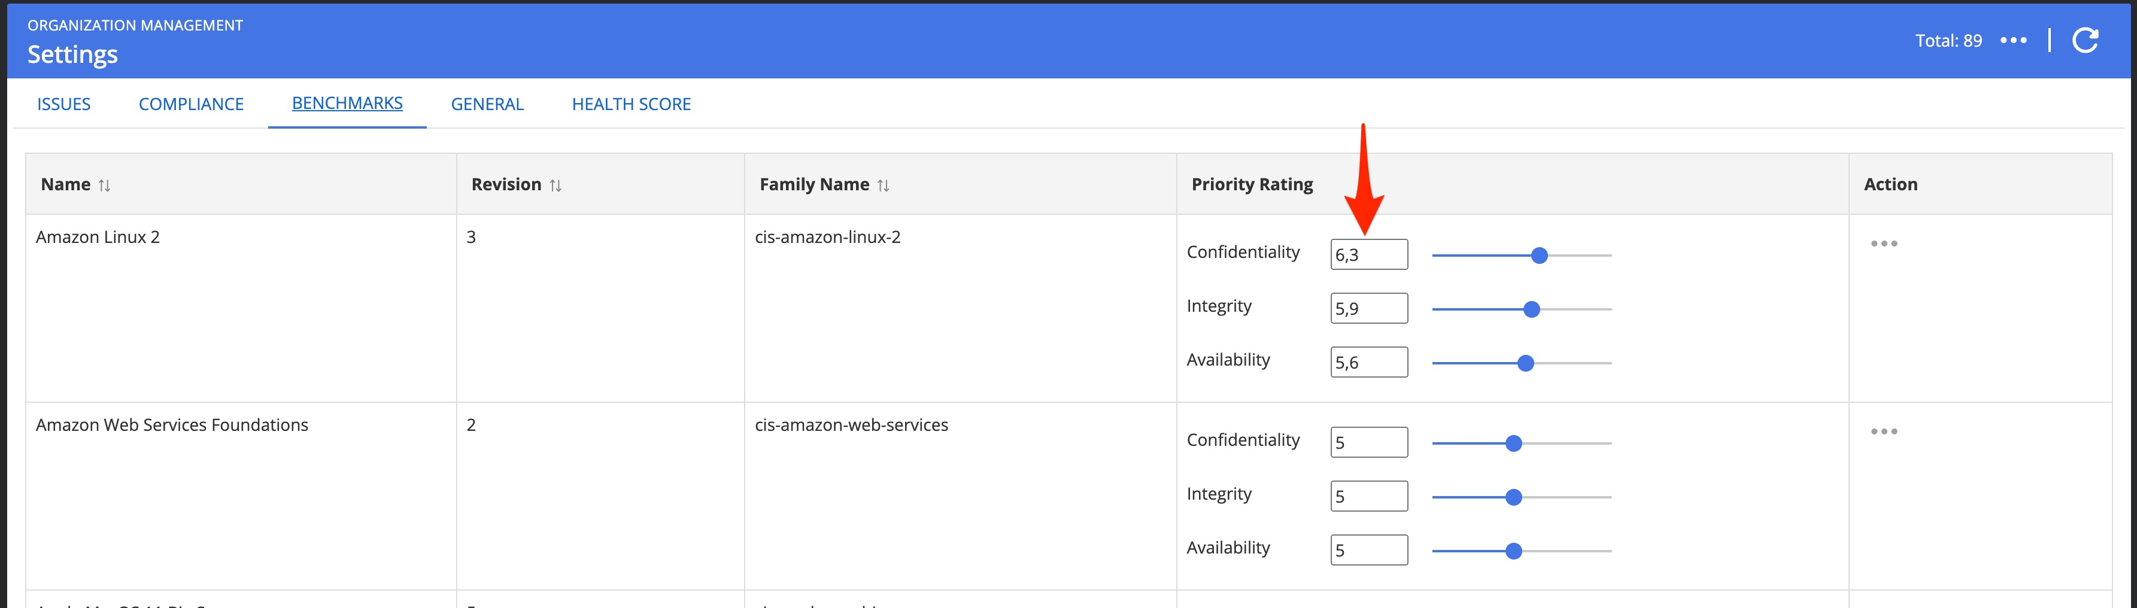2137x608 pixels.
Task: Select the Benchmarks tab
Action: (347, 104)
